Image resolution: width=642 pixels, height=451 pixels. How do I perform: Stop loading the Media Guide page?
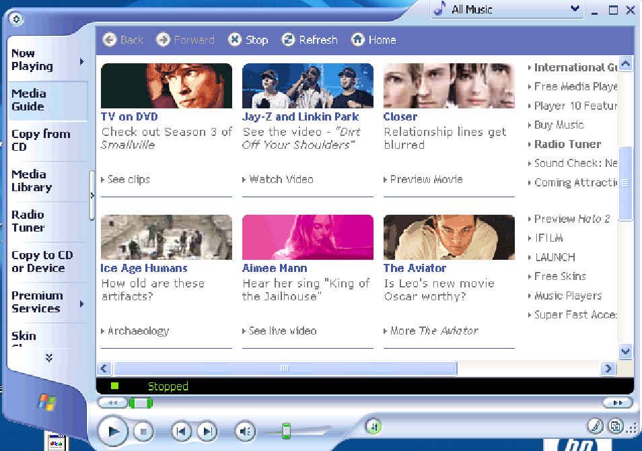point(248,40)
